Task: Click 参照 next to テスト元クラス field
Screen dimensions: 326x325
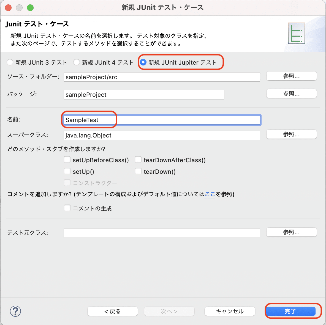Action: (x=291, y=232)
